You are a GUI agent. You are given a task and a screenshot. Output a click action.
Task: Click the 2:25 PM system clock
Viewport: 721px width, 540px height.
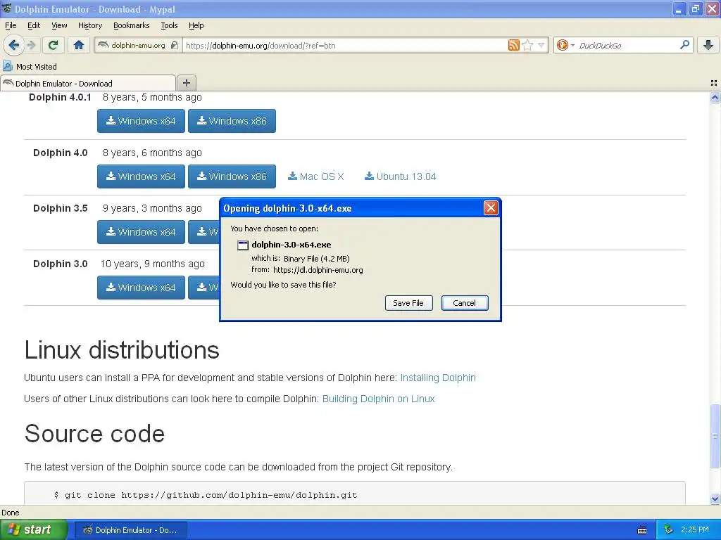point(695,529)
